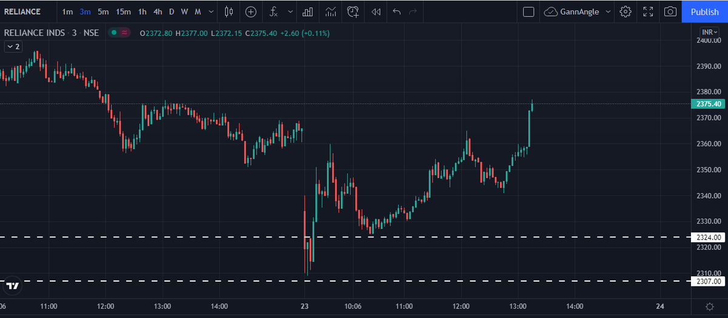Switch to the monthly M timeframe
This screenshot has width=728, height=318.
click(198, 12)
